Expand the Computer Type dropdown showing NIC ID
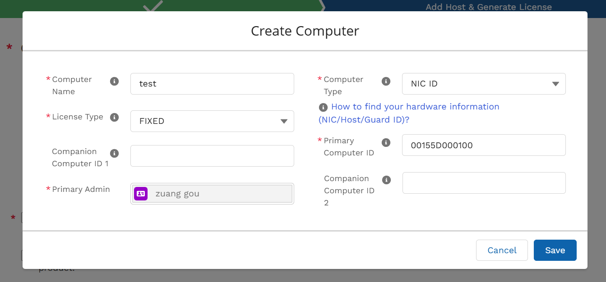Screen dimensions: 606x282 483,84
